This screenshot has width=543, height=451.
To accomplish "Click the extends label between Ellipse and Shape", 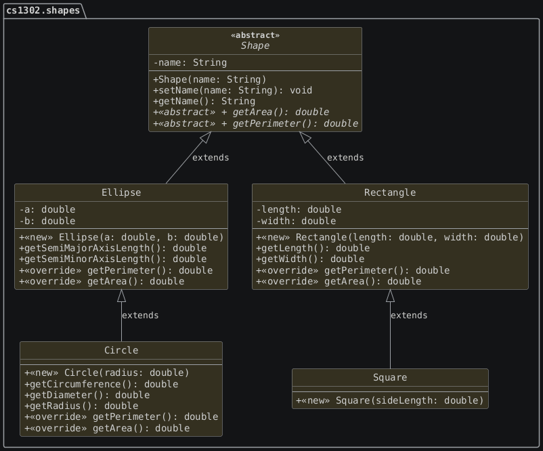I will [211, 158].
